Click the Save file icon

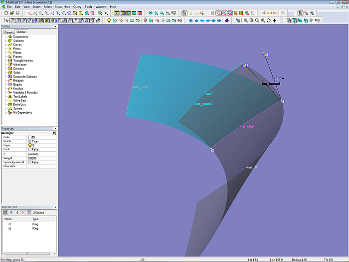17,13
